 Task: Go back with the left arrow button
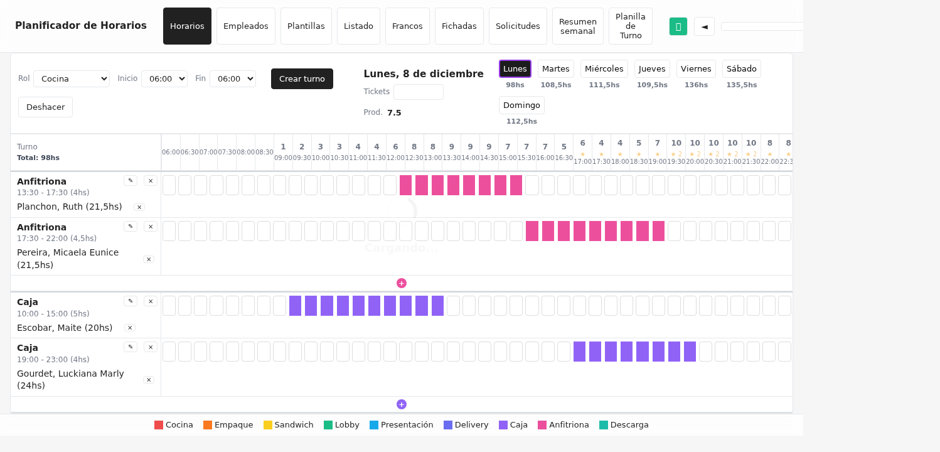pyautogui.click(x=704, y=26)
